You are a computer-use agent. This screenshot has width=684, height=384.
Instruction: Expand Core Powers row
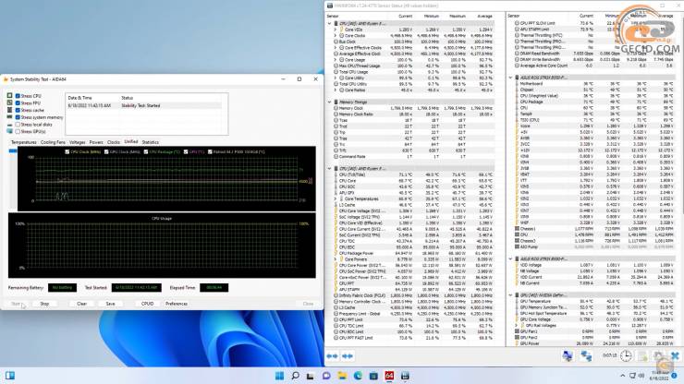[335, 259]
